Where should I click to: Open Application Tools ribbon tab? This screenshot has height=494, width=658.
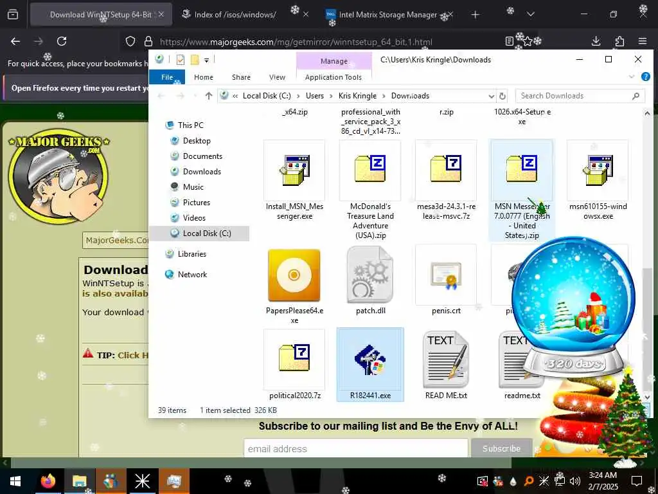pos(333,77)
